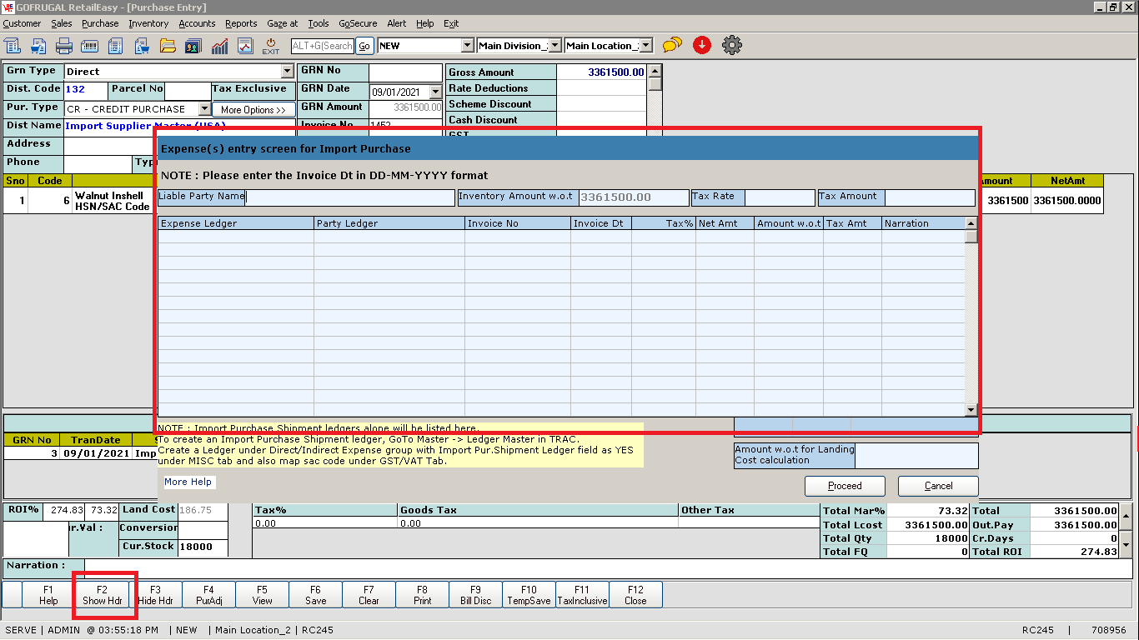Open the Inventory menu
This screenshot has height=640, width=1139.
(x=148, y=23)
